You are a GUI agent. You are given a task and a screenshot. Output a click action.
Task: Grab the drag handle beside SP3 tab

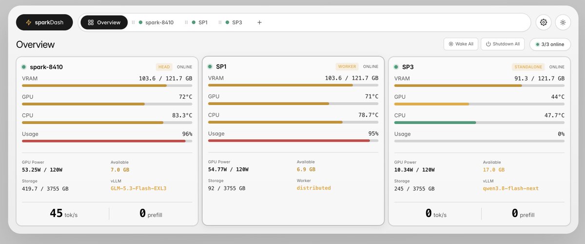click(x=220, y=22)
